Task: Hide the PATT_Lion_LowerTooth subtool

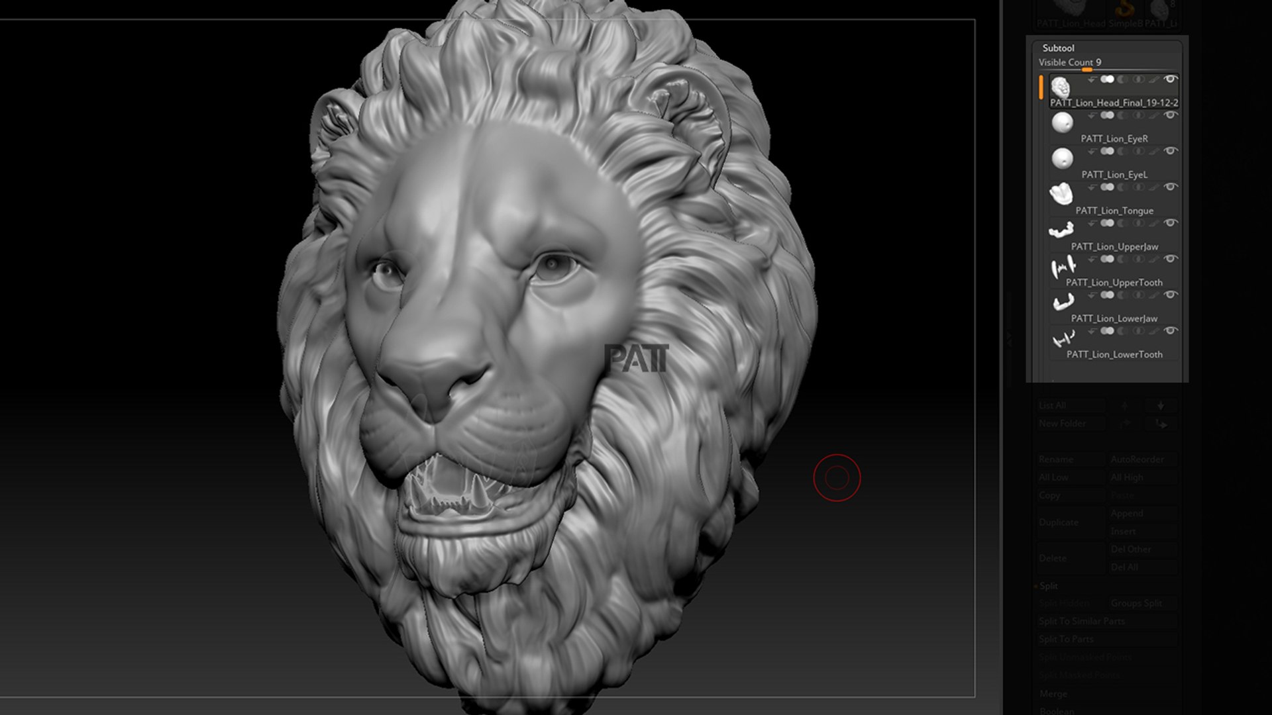Action: click(x=1171, y=331)
